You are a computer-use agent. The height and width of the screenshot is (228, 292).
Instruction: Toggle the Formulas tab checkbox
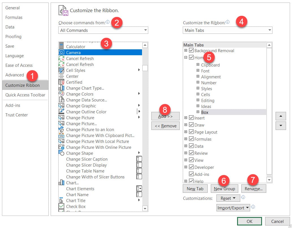click(191, 139)
